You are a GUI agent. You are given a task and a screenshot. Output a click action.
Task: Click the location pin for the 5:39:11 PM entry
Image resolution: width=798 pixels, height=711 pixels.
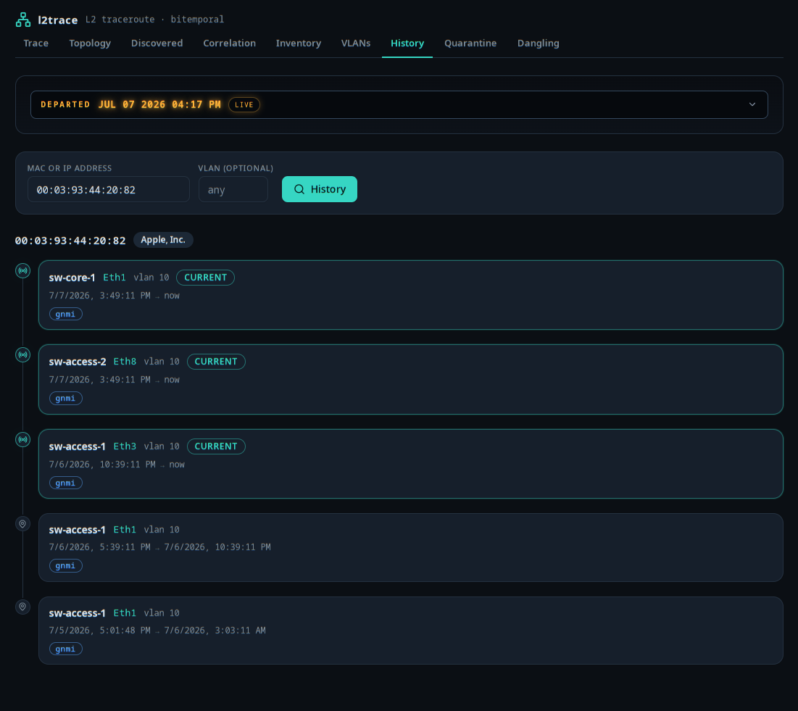pos(23,524)
